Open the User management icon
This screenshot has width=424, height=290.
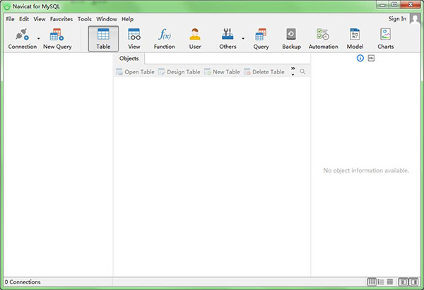(x=195, y=39)
